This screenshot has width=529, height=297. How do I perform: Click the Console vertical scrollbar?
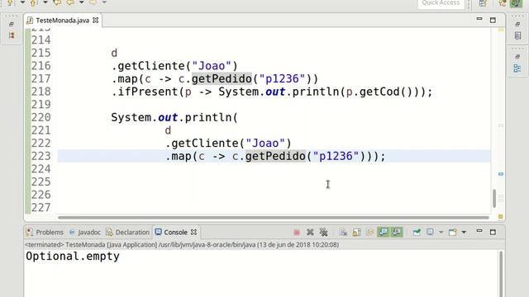click(501, 273)
